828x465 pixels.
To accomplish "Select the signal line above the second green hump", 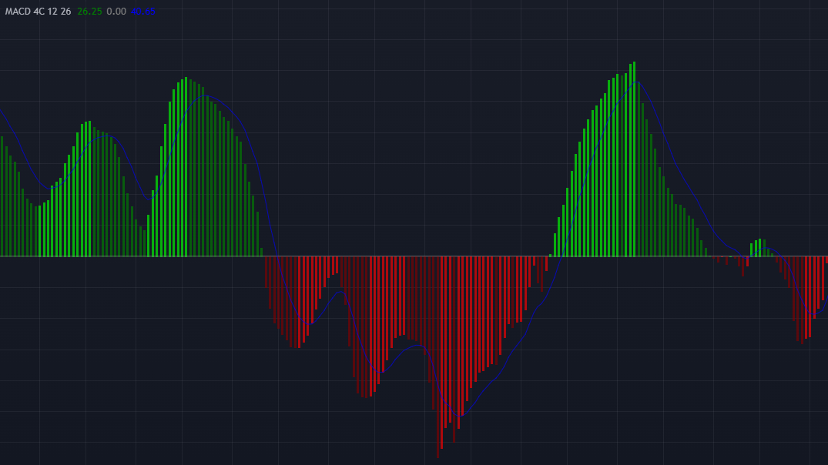I will point(208,96).
